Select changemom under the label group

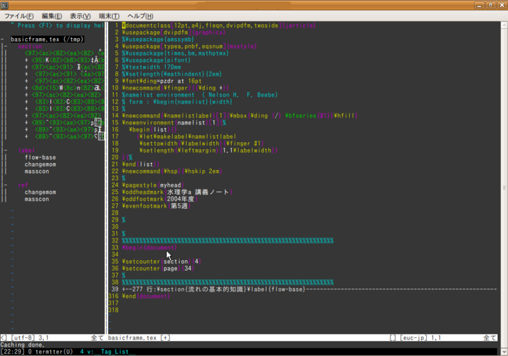pyautogui.click(x=40, y=164)
